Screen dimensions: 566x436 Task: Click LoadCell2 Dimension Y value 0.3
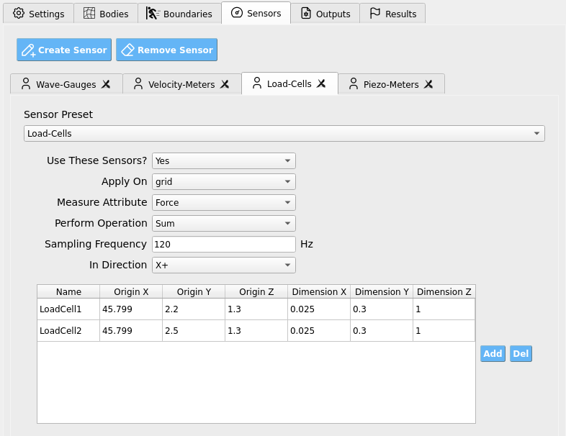pyautogui.click(x=382, y=331)
